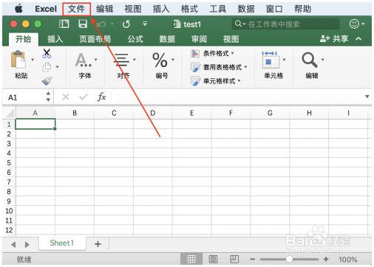Open the fx insert function button

pyautogui.click(x=101, y=97)
